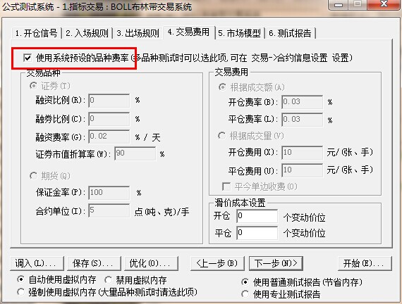Click the 调入(L)... button

coord(37,263)
